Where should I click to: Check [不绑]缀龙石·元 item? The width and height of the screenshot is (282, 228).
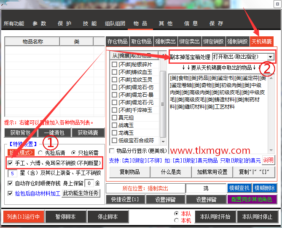click(x=114, y=103)
